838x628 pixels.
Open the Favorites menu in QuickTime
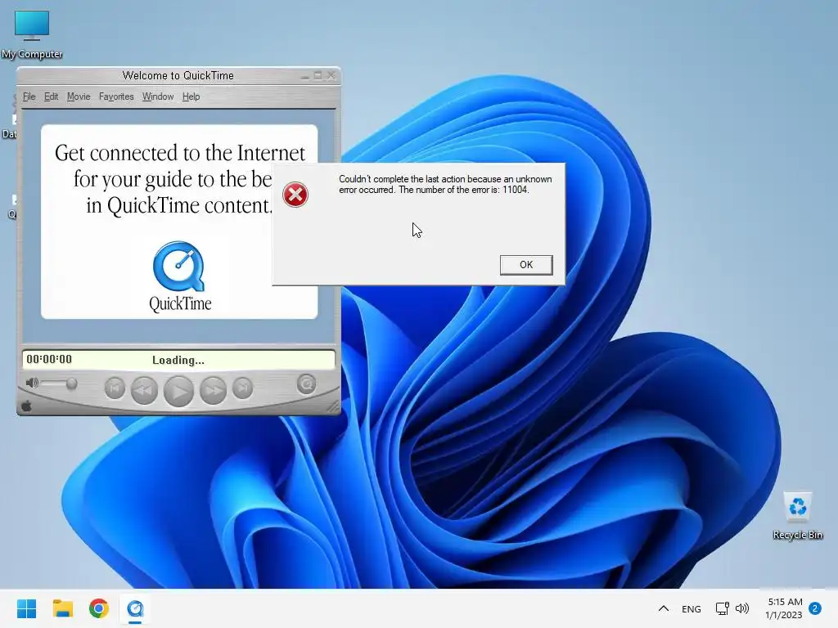click(x=116, y=96)
